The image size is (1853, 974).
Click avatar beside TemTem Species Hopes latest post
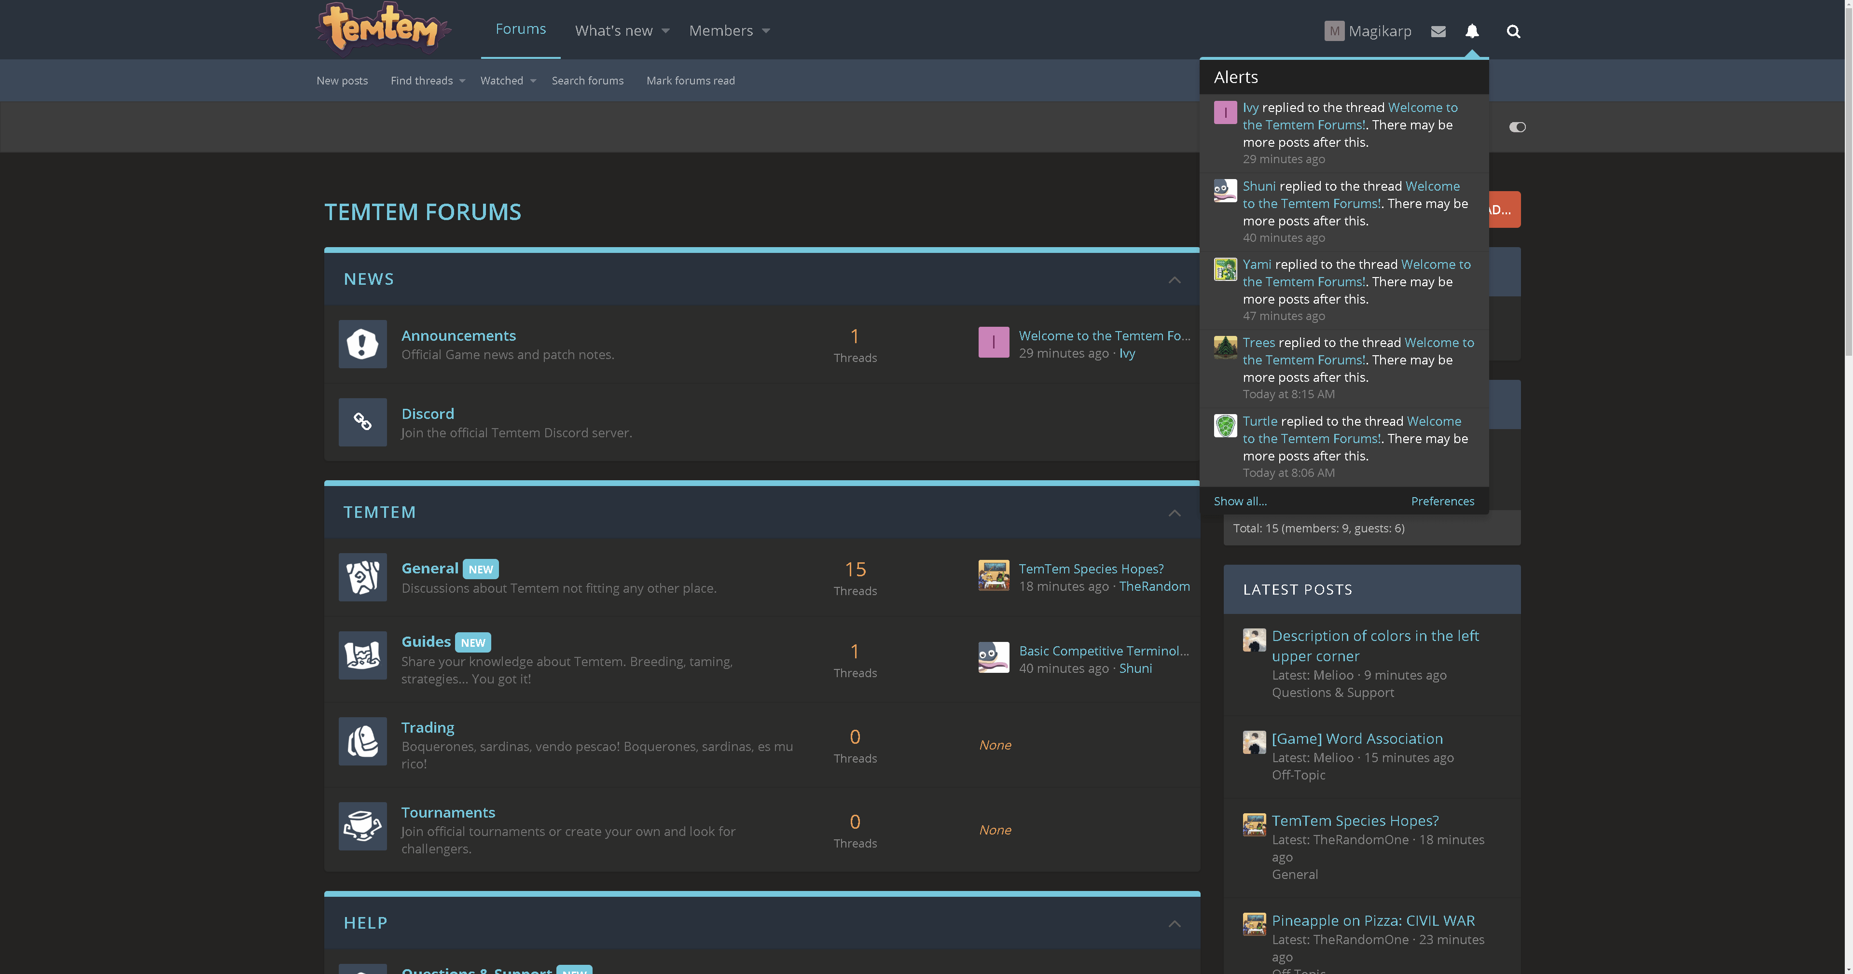click(1254, 824)
